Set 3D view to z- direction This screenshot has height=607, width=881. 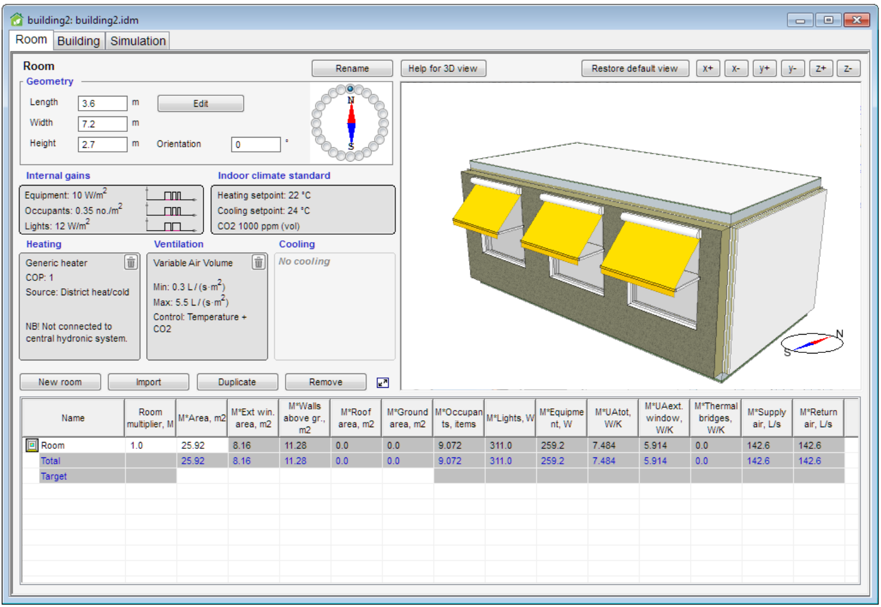pyautogui.click(x=848, y=69)
